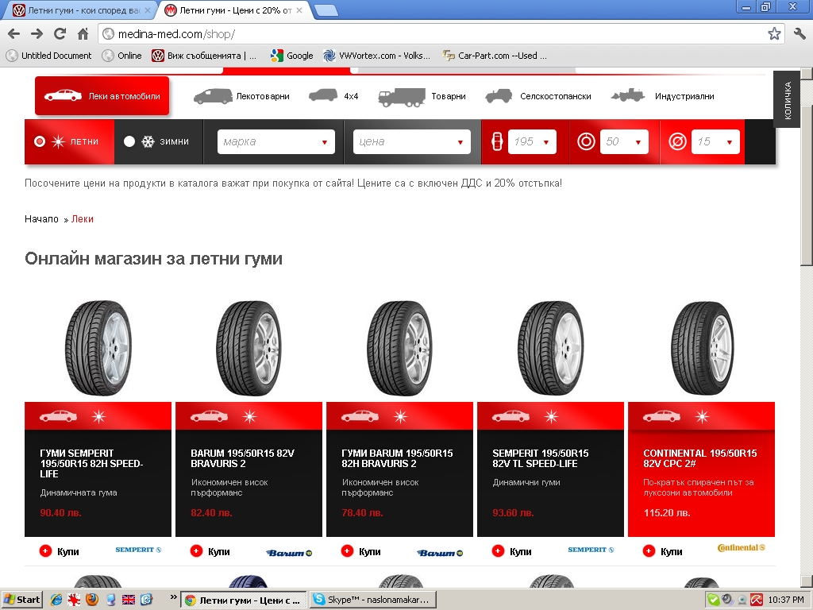This screenshot has height=610, width=813.
Task: Follow the Начало breadcrumb link
Action: point(41,219)
